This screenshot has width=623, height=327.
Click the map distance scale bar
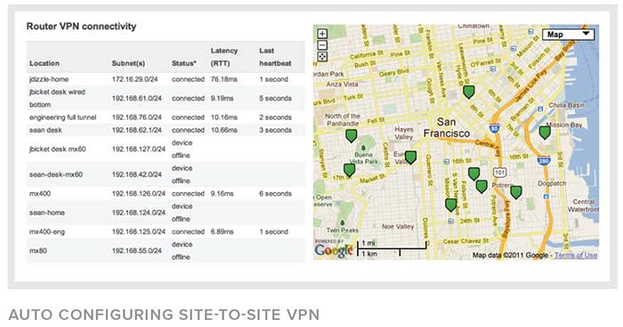tap(392, 249)
